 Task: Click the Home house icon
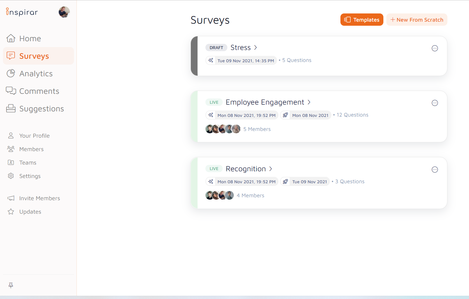[x=11, y=38]
